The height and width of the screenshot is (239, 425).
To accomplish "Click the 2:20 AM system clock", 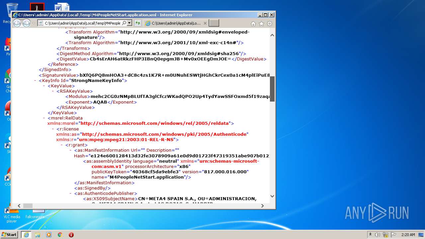I will [408, 234].
